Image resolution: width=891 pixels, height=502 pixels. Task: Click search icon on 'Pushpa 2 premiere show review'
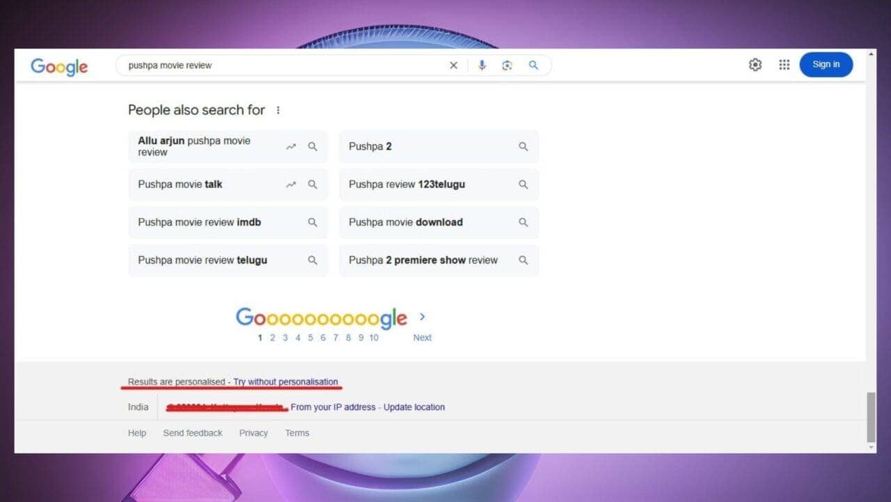tap(523, 260)
